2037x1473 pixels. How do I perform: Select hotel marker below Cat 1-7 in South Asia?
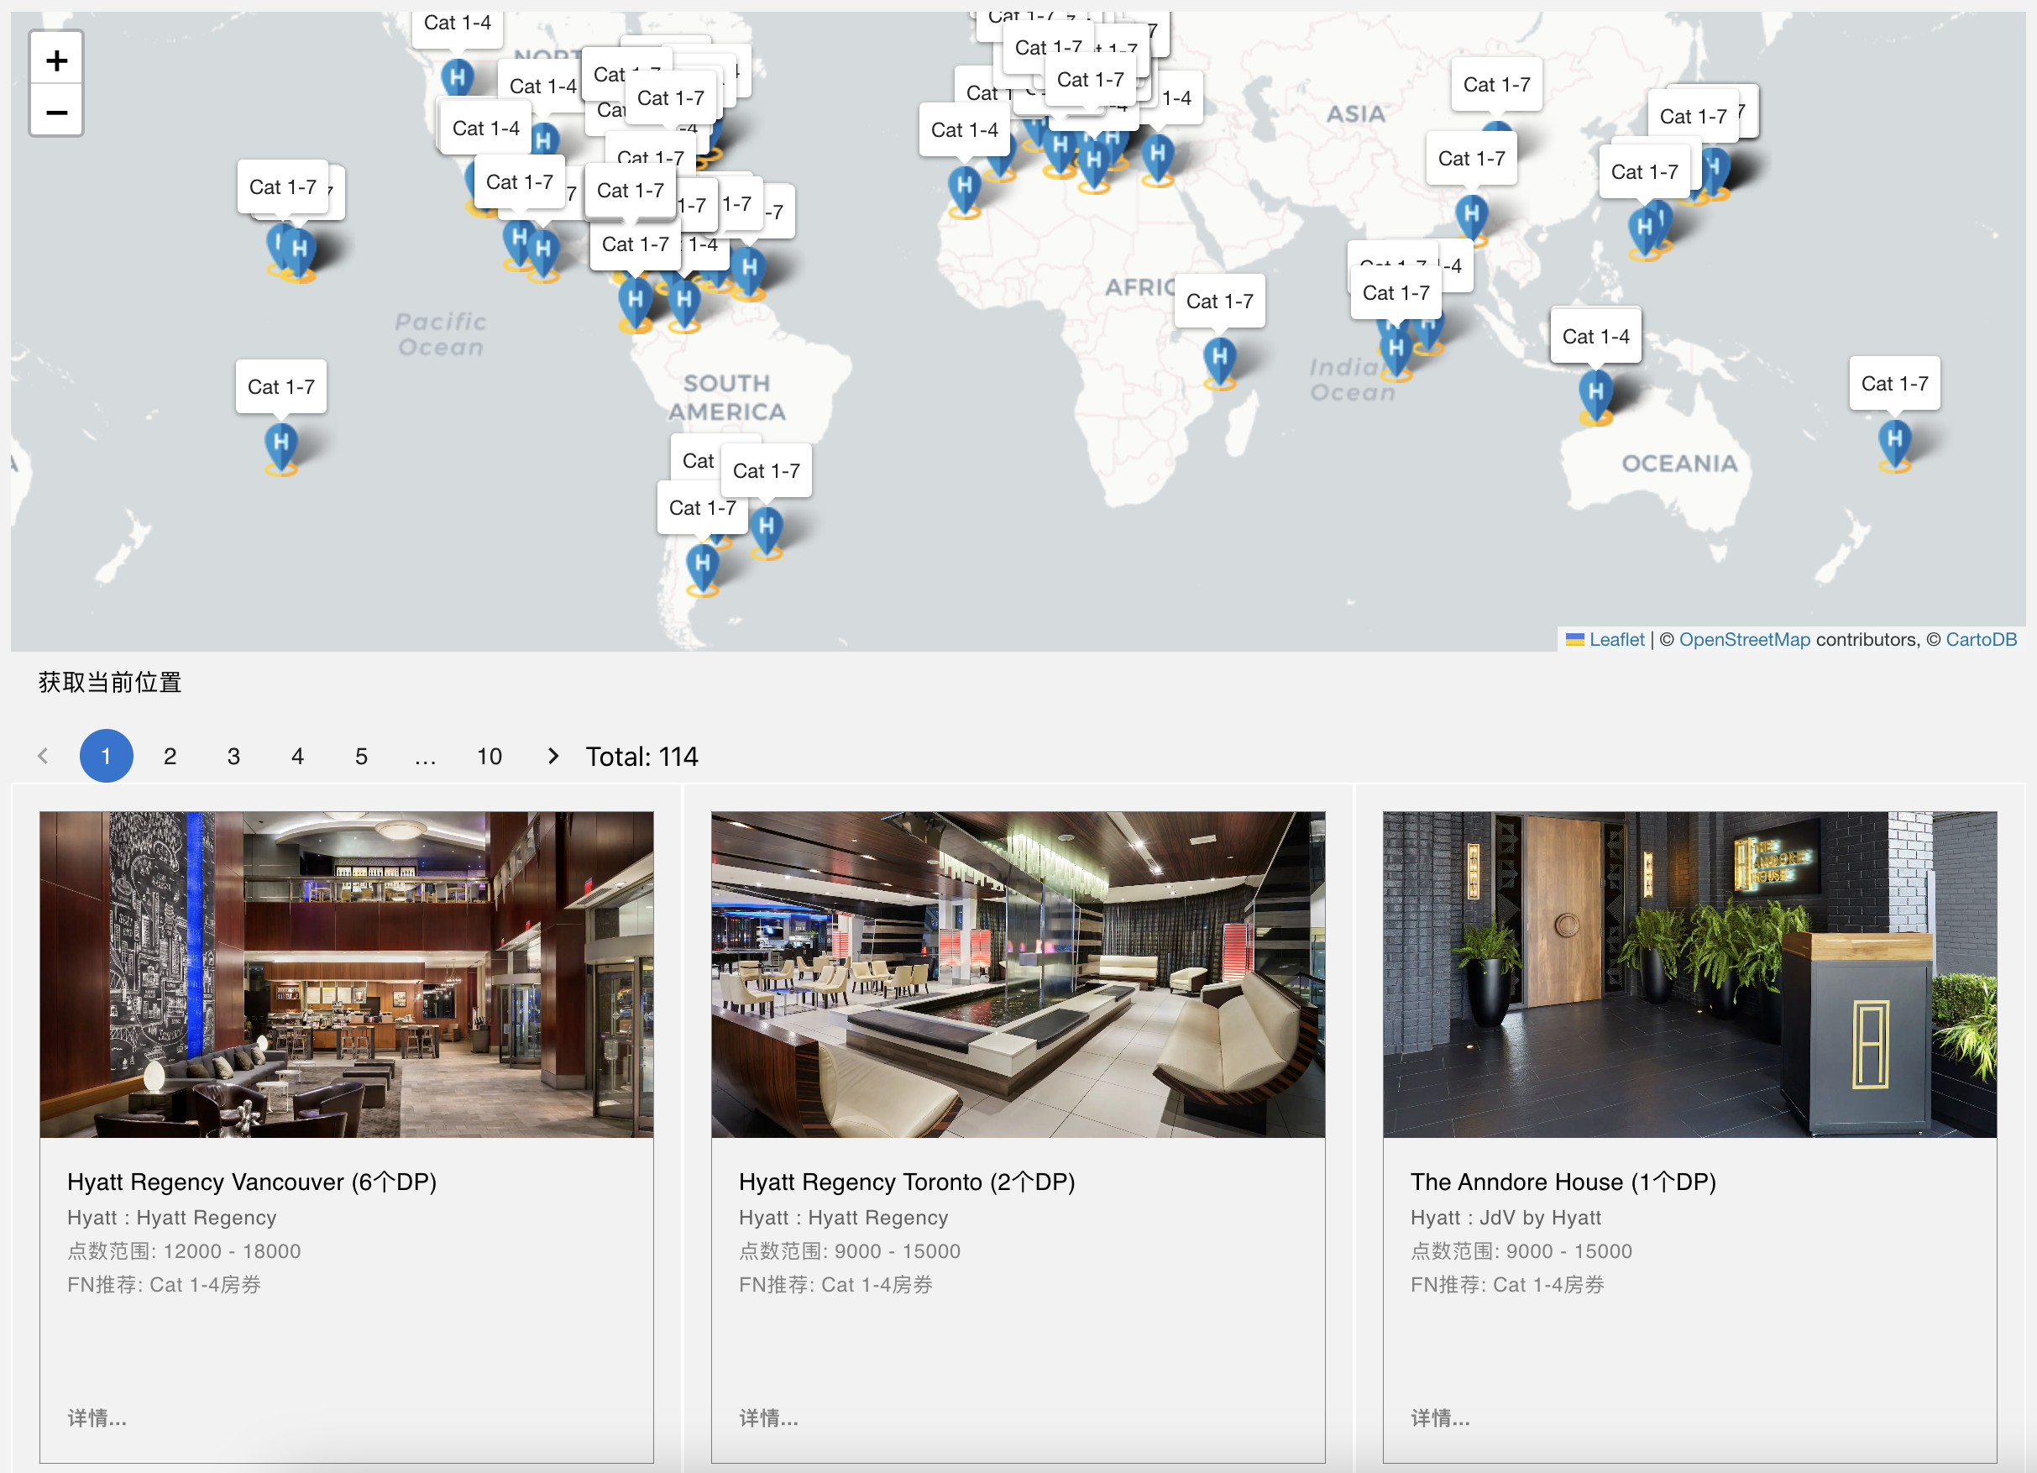coord(1470,220)
